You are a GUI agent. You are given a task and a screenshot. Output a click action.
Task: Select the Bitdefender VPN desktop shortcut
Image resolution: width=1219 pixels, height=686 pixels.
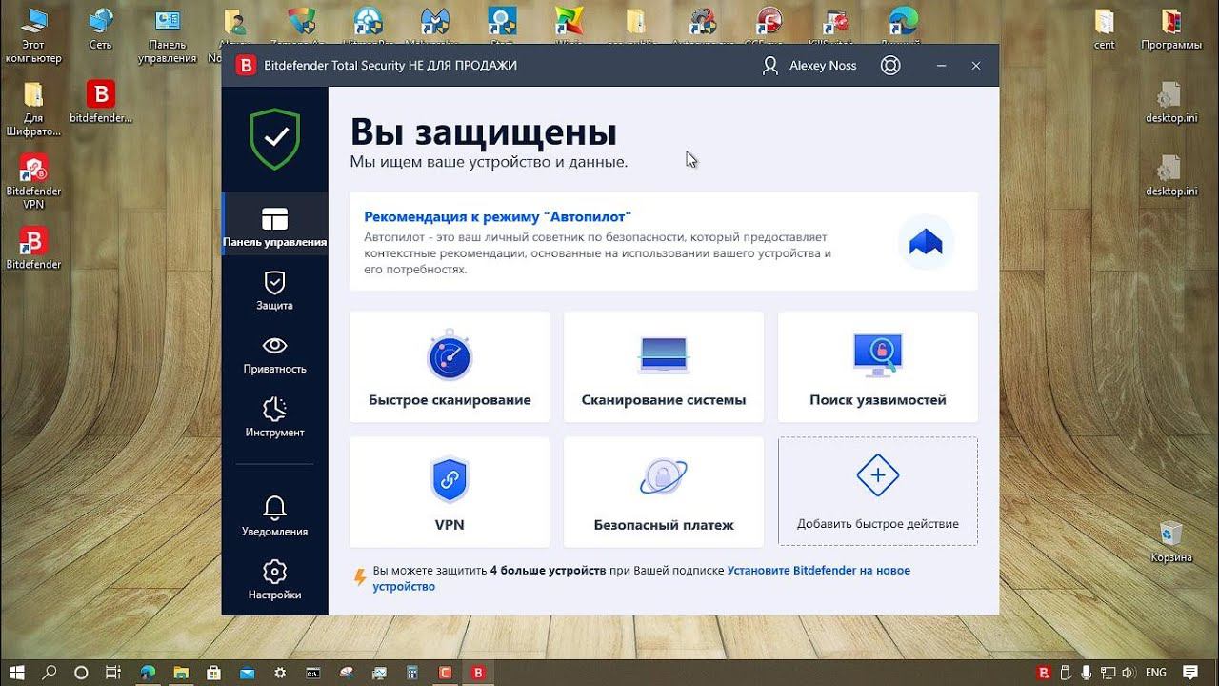tap(33, 181)
